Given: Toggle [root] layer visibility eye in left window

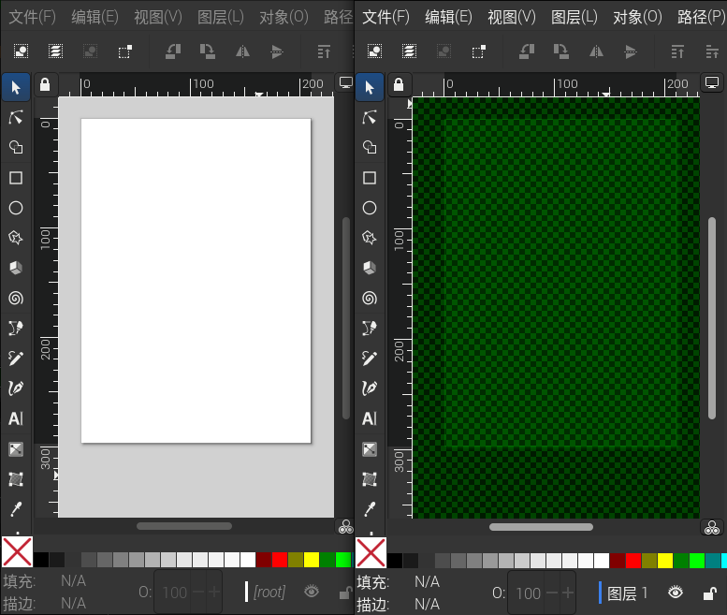Looking at the screenshot, I should click(x=312, y=592).
